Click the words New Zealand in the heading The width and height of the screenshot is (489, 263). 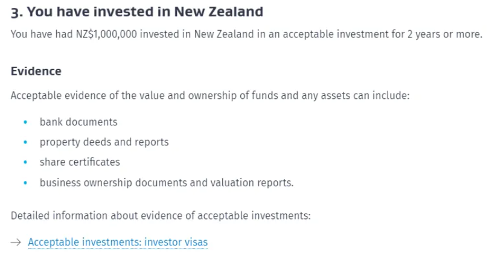(x=219, y=12)
